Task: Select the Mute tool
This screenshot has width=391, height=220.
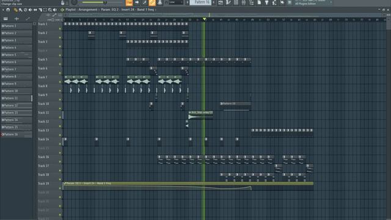Action: [x=30, y=10]
